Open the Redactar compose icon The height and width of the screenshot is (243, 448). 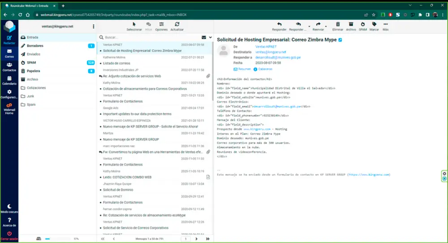point(9,40)
